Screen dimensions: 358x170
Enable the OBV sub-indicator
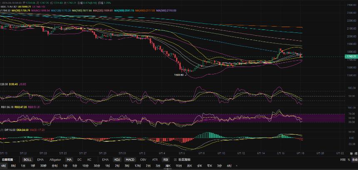[143, 160]
